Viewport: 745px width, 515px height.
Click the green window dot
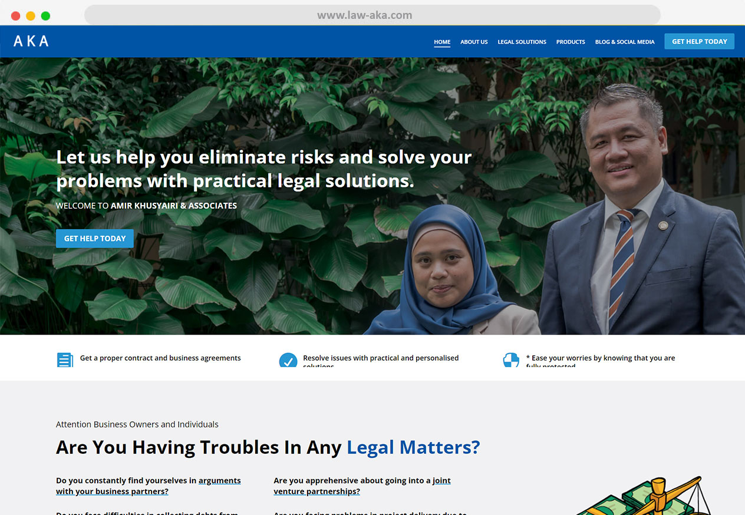45,16
